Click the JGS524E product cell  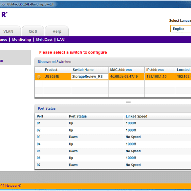(57, 77)
